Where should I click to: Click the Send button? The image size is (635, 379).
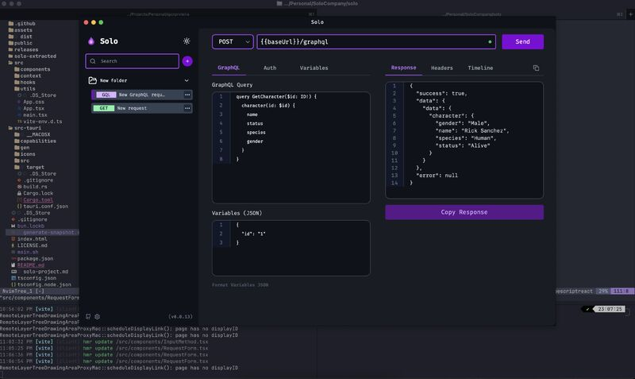pos(522,42)
